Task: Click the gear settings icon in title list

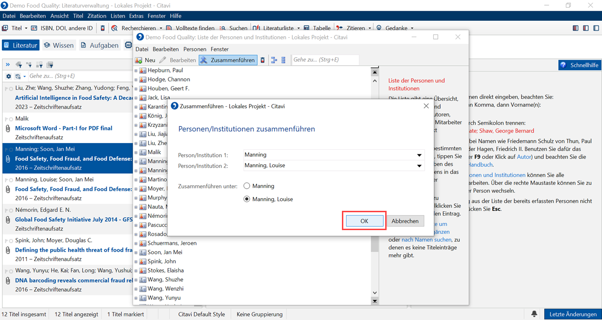Action: click(8, 76)
